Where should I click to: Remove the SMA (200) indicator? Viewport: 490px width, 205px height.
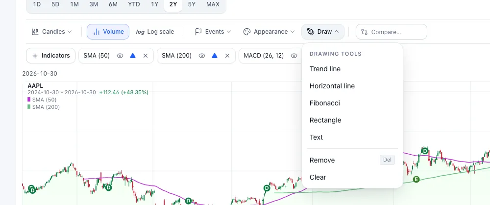(x=227, y=56)
